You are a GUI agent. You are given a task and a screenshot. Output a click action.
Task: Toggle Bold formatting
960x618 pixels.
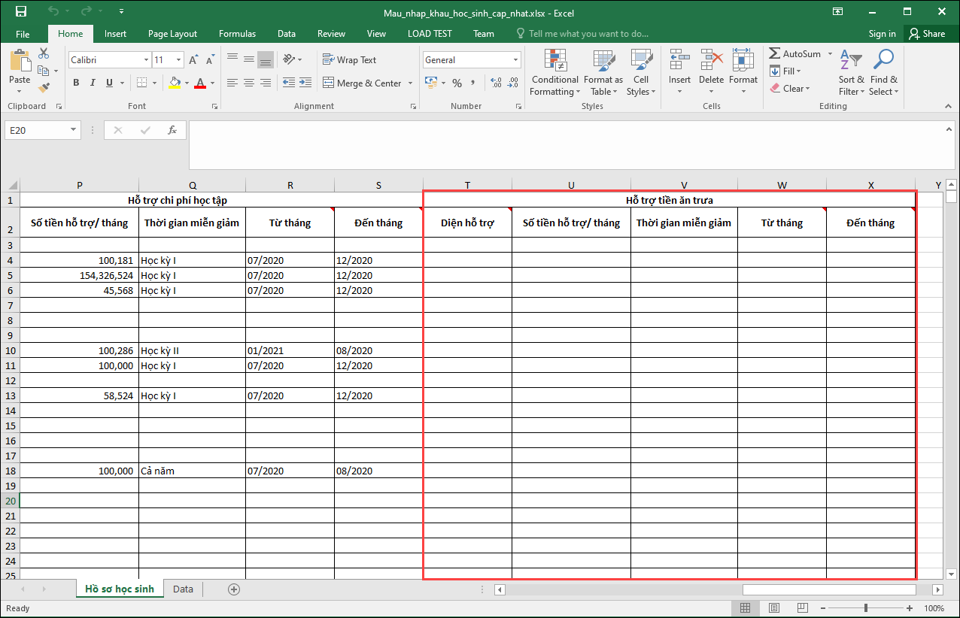pyautogui.click(x=76, y=83)
